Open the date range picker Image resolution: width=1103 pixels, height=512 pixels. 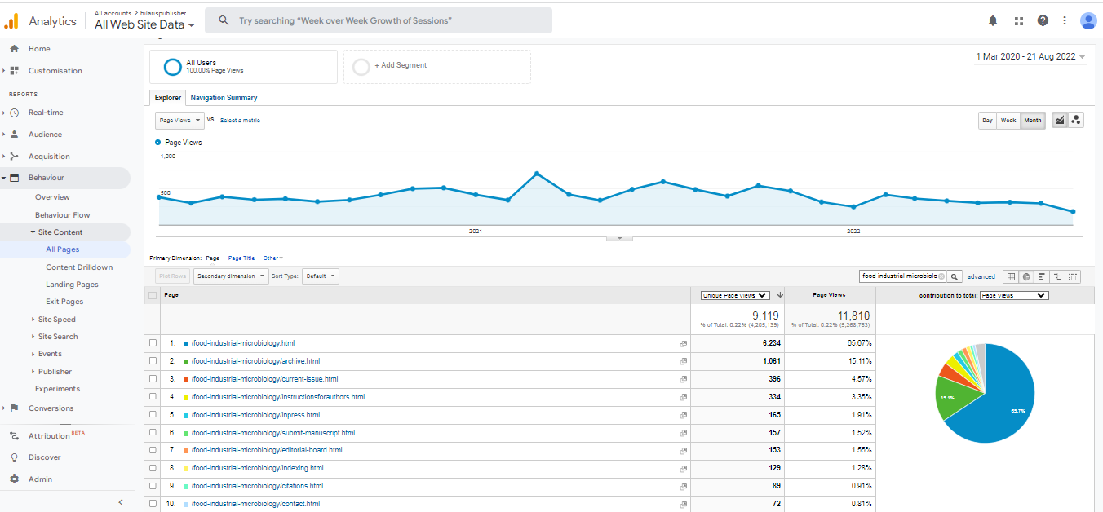point(1030,57)
